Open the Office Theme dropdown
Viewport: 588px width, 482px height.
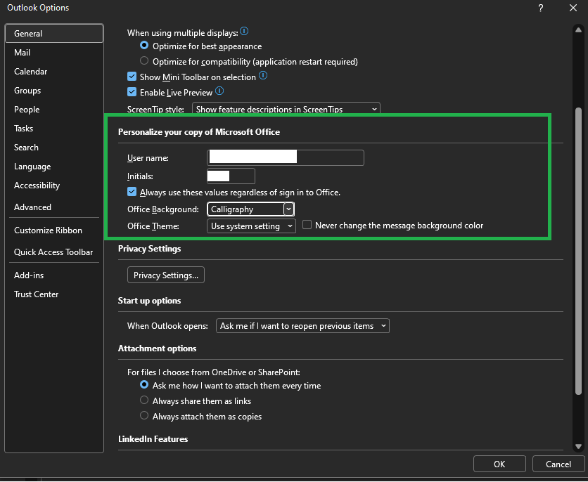(x=251, y=226)
